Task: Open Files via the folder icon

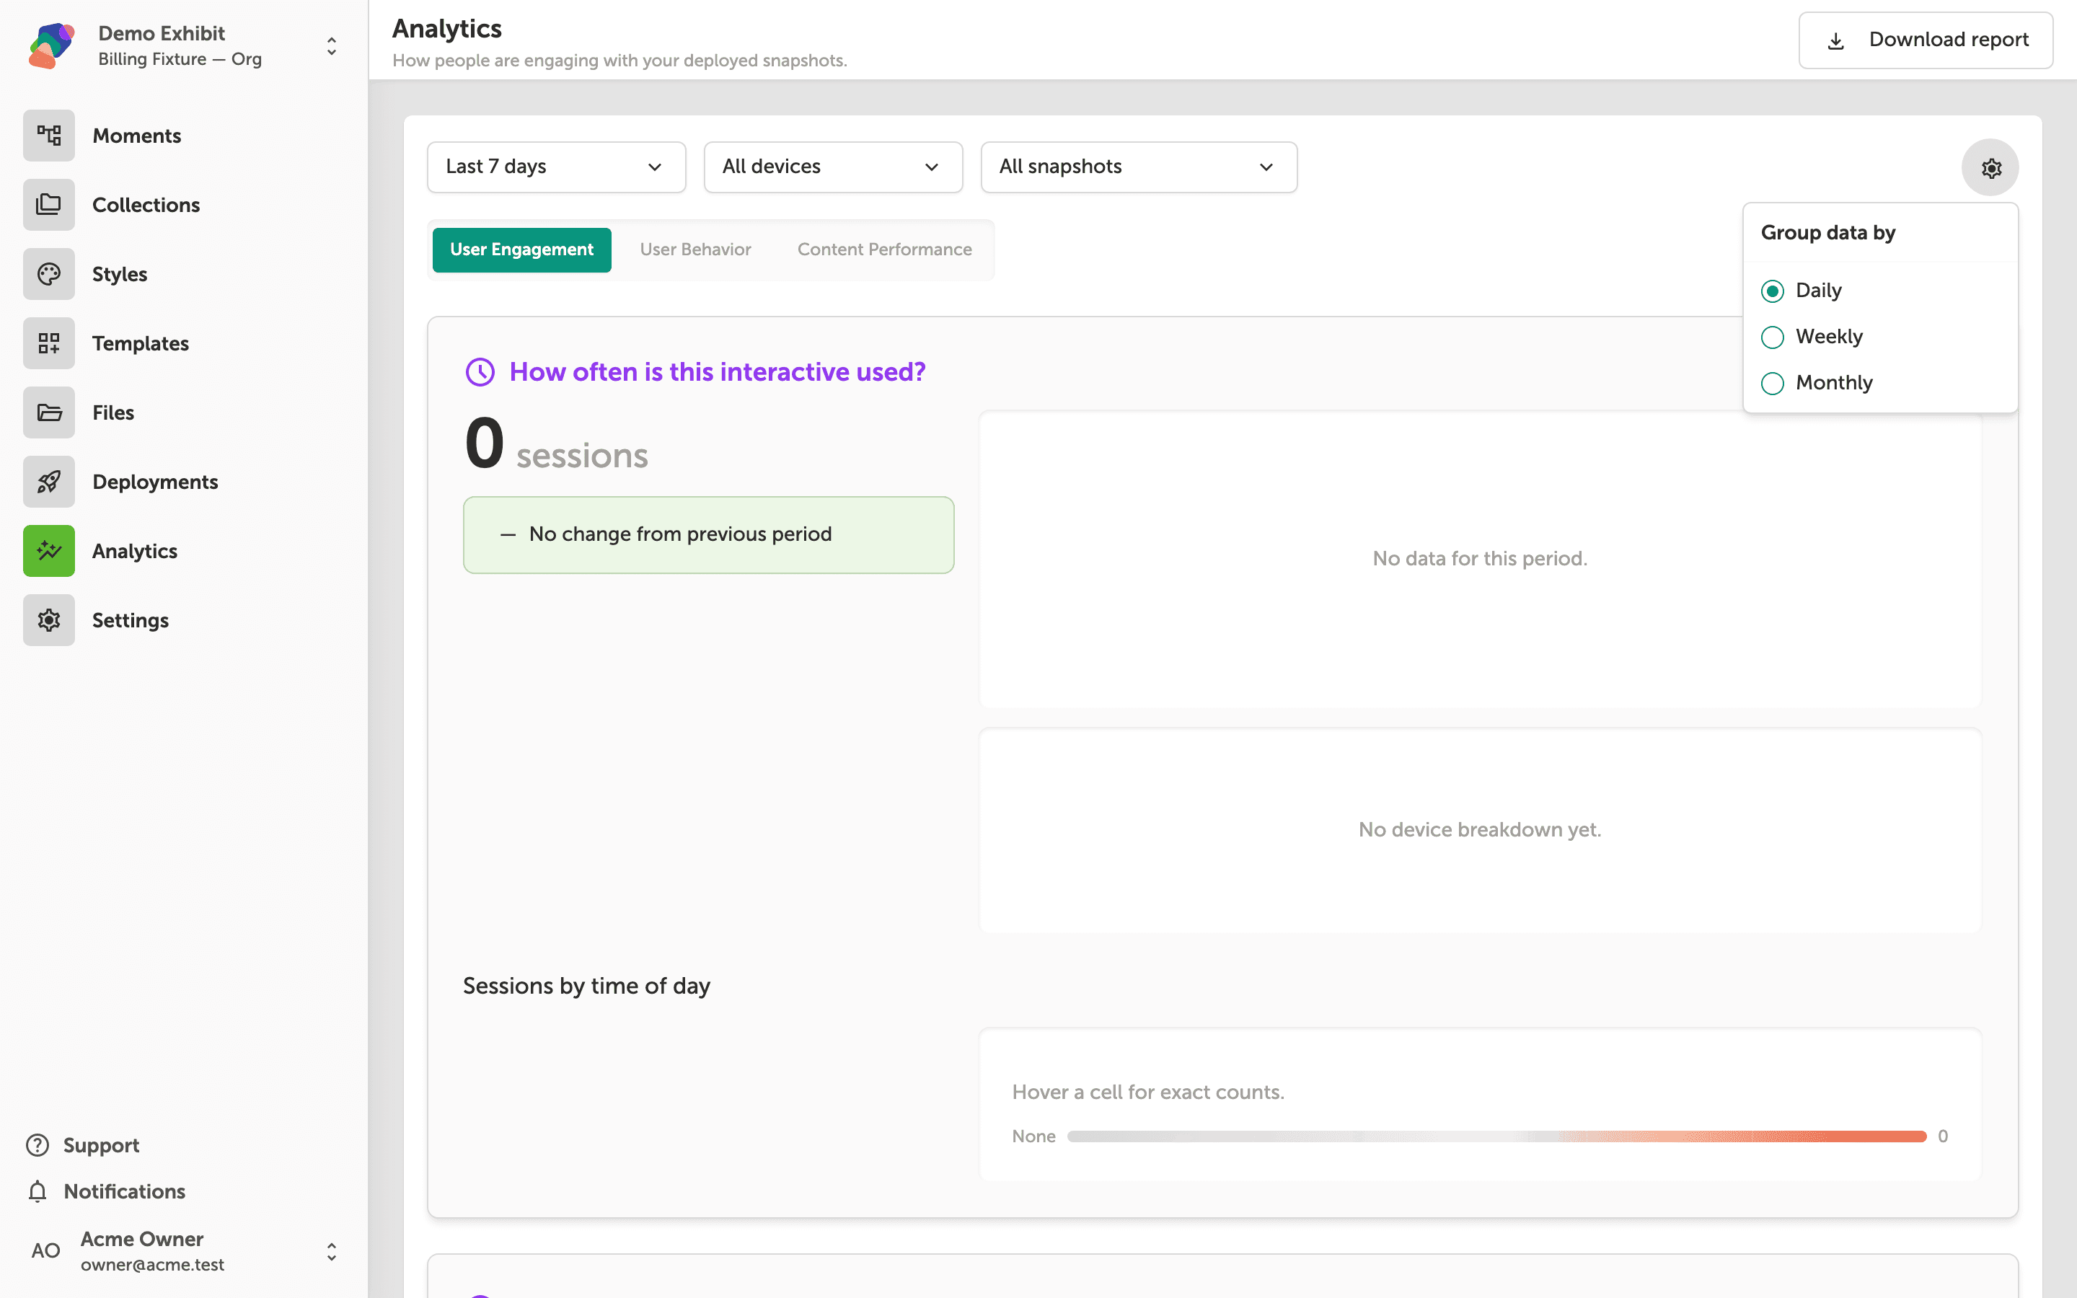Action: [49, 413]
